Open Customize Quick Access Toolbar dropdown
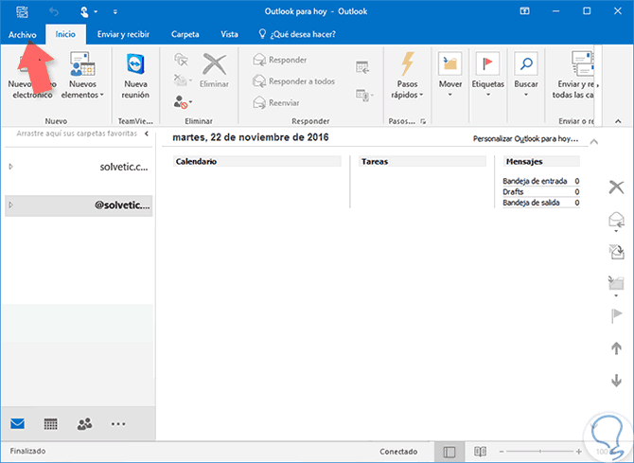The width and height of the screenshot is (634, 463). (115, 12)
